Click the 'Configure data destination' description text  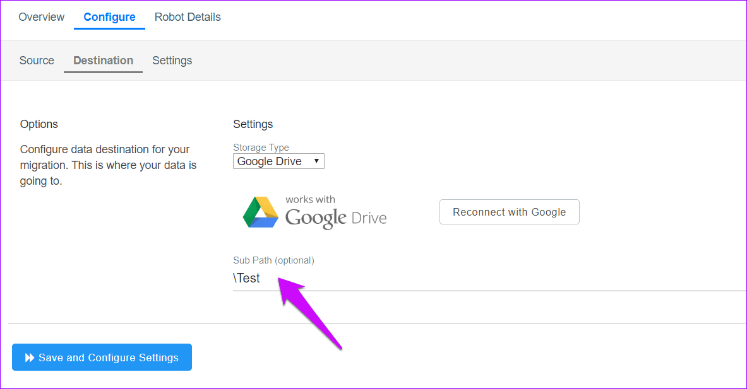pyautogui.click(x=108, y=165)
